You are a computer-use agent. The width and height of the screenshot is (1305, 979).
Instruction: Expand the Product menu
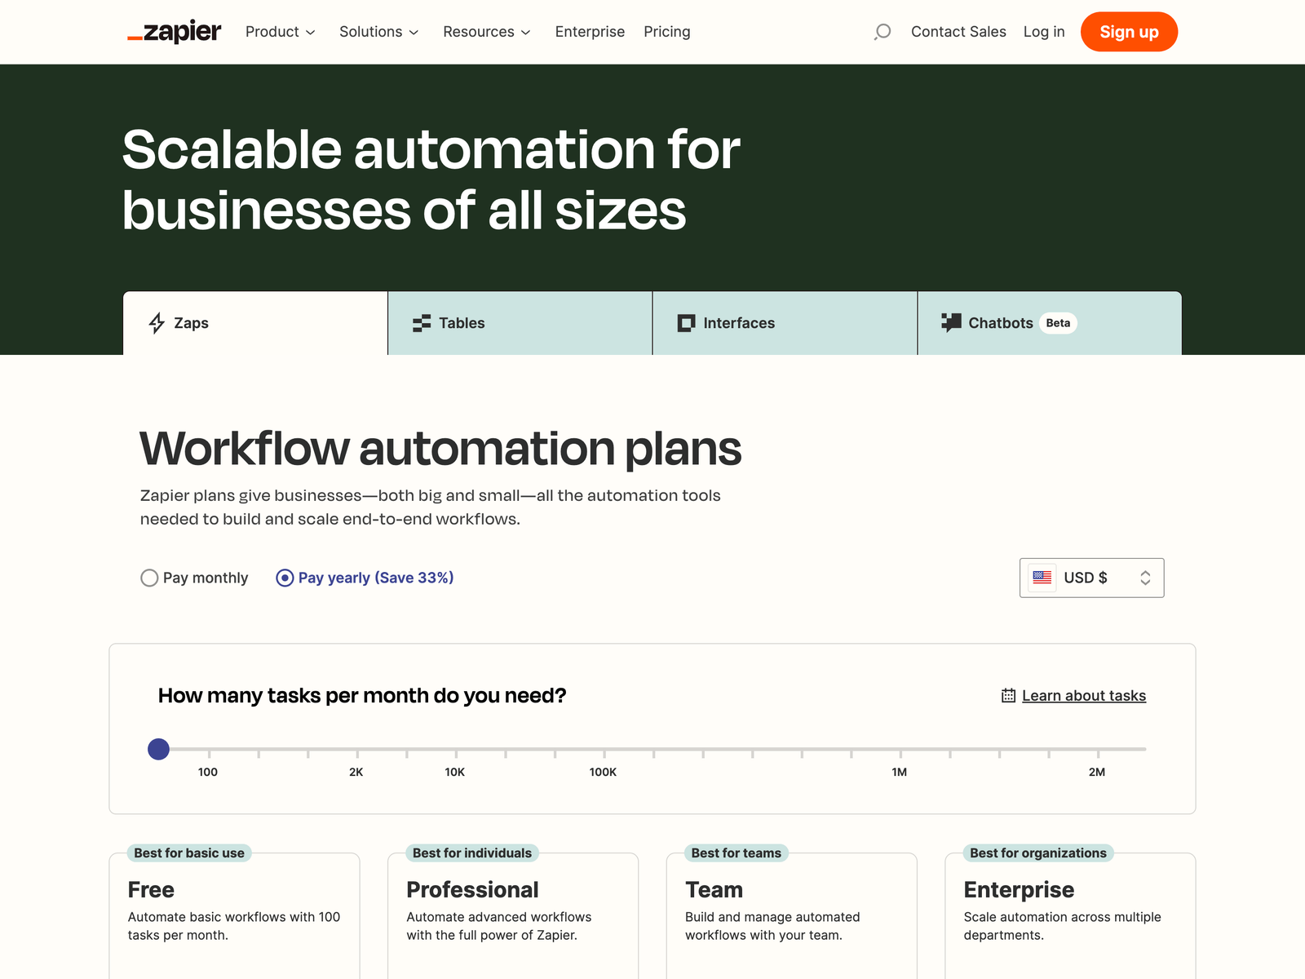coord(280,32)
